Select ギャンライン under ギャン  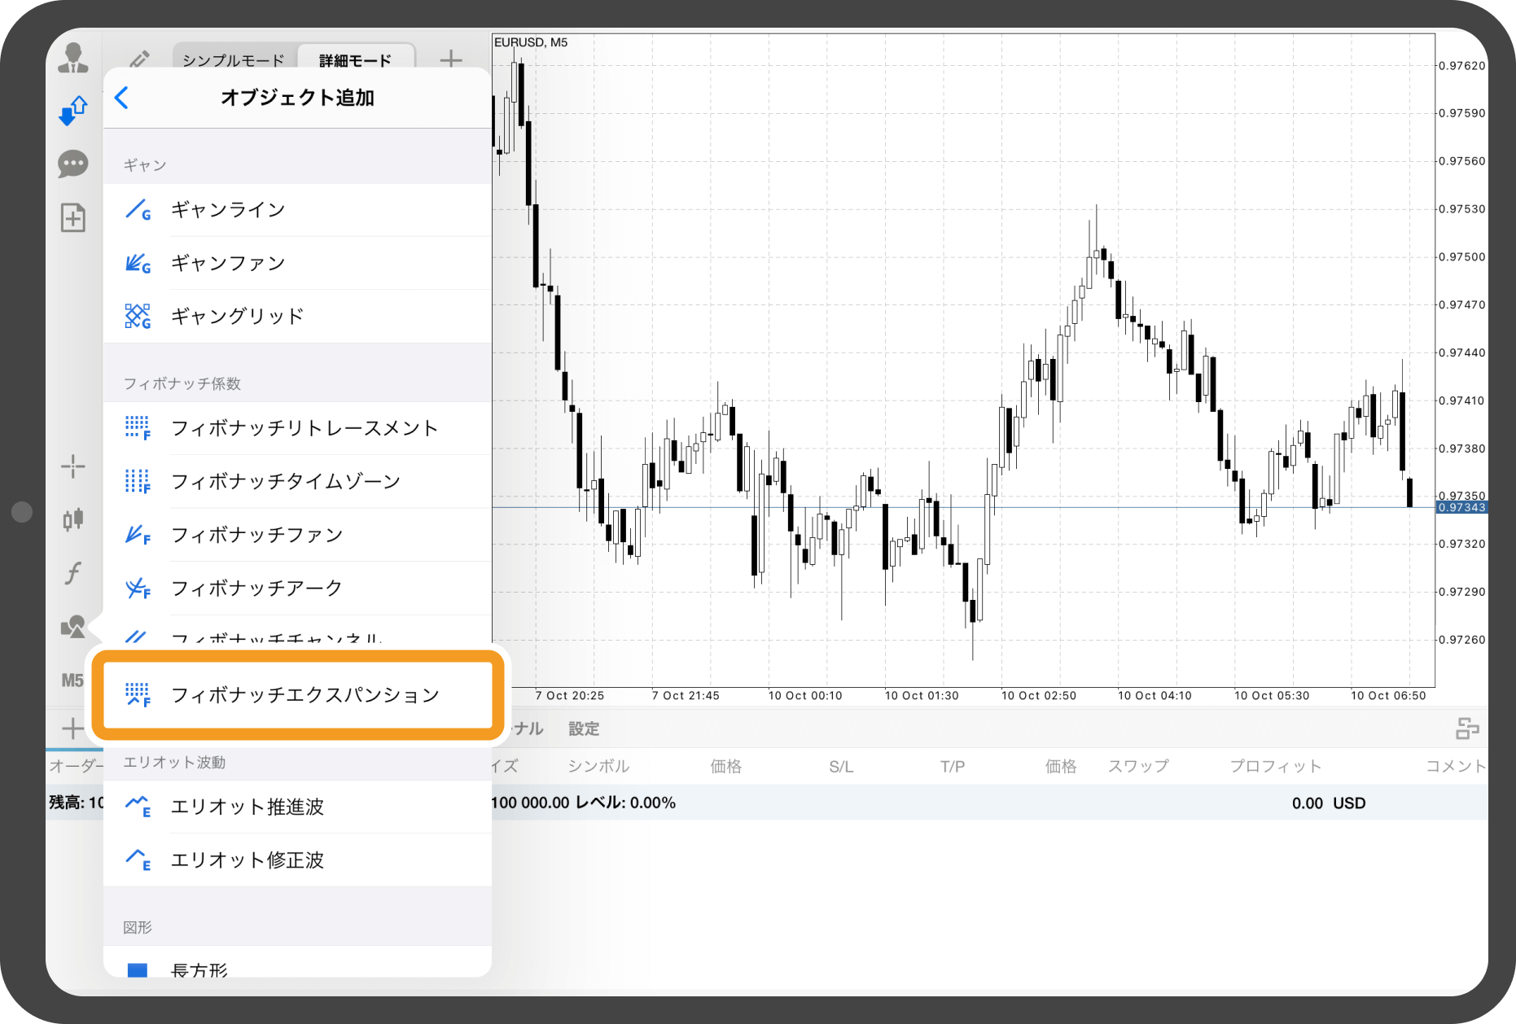click(227, 209)
